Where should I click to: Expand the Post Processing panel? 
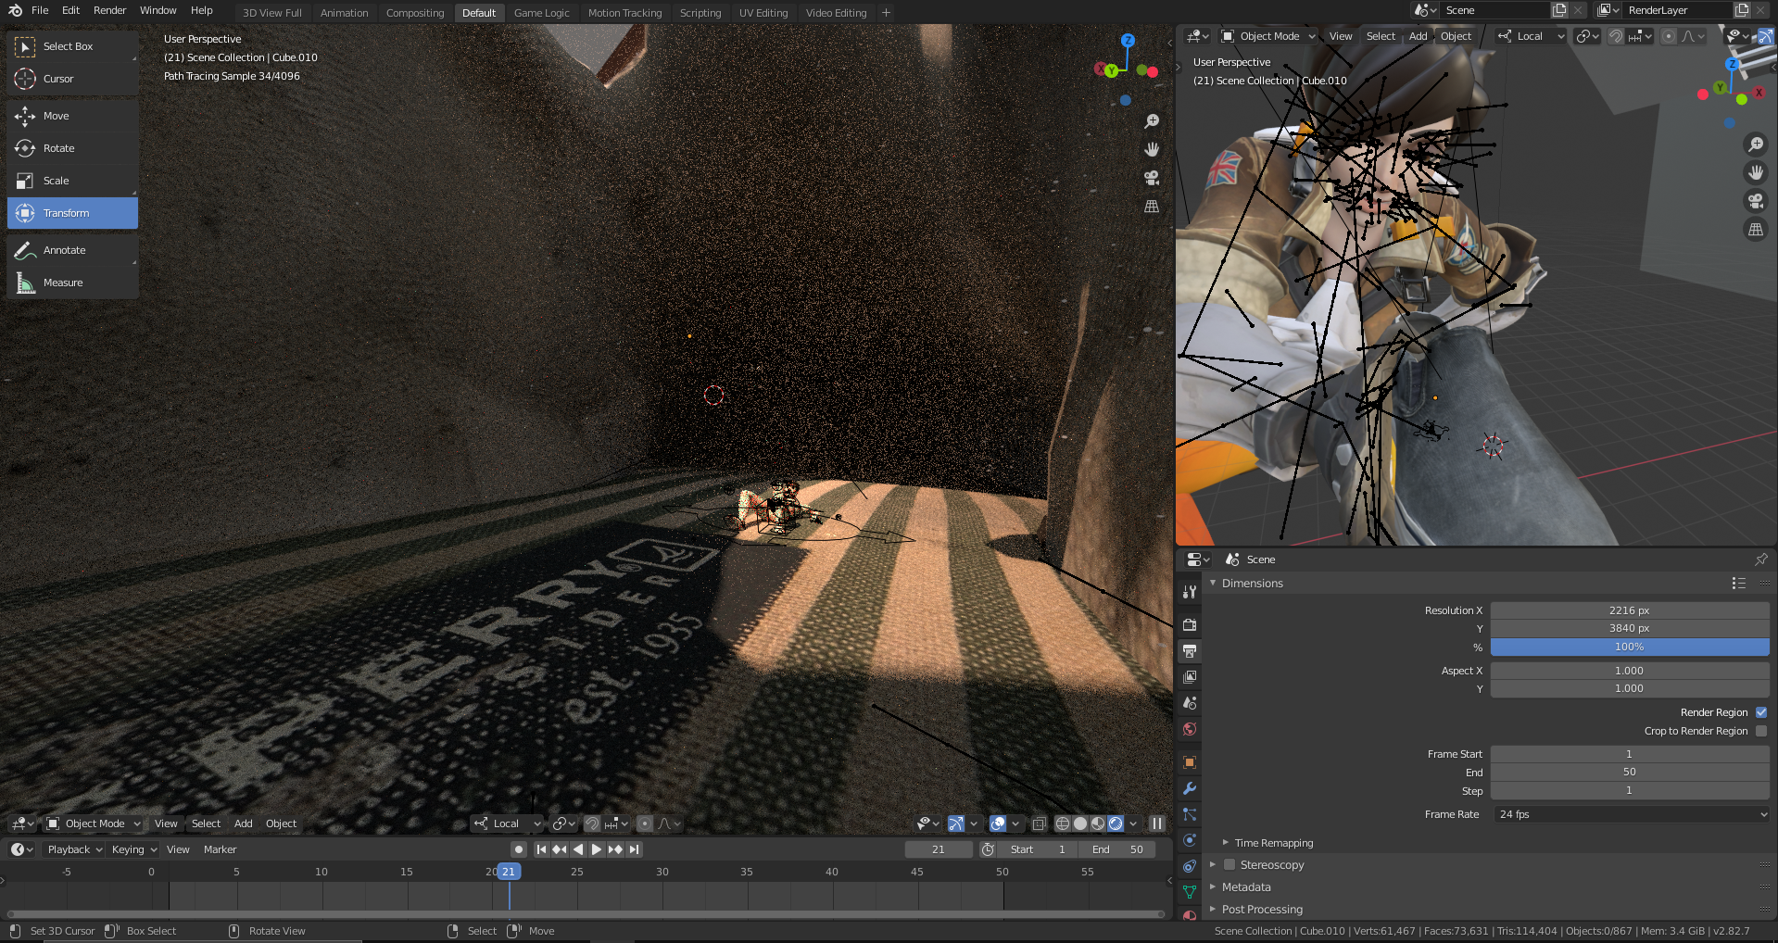point(1213,909)
